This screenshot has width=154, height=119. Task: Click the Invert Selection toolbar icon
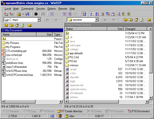point(70,14)
